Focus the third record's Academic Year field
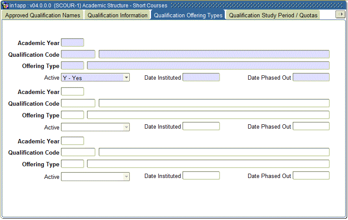This screenshot has height=220, width=348. pos(72,141)
